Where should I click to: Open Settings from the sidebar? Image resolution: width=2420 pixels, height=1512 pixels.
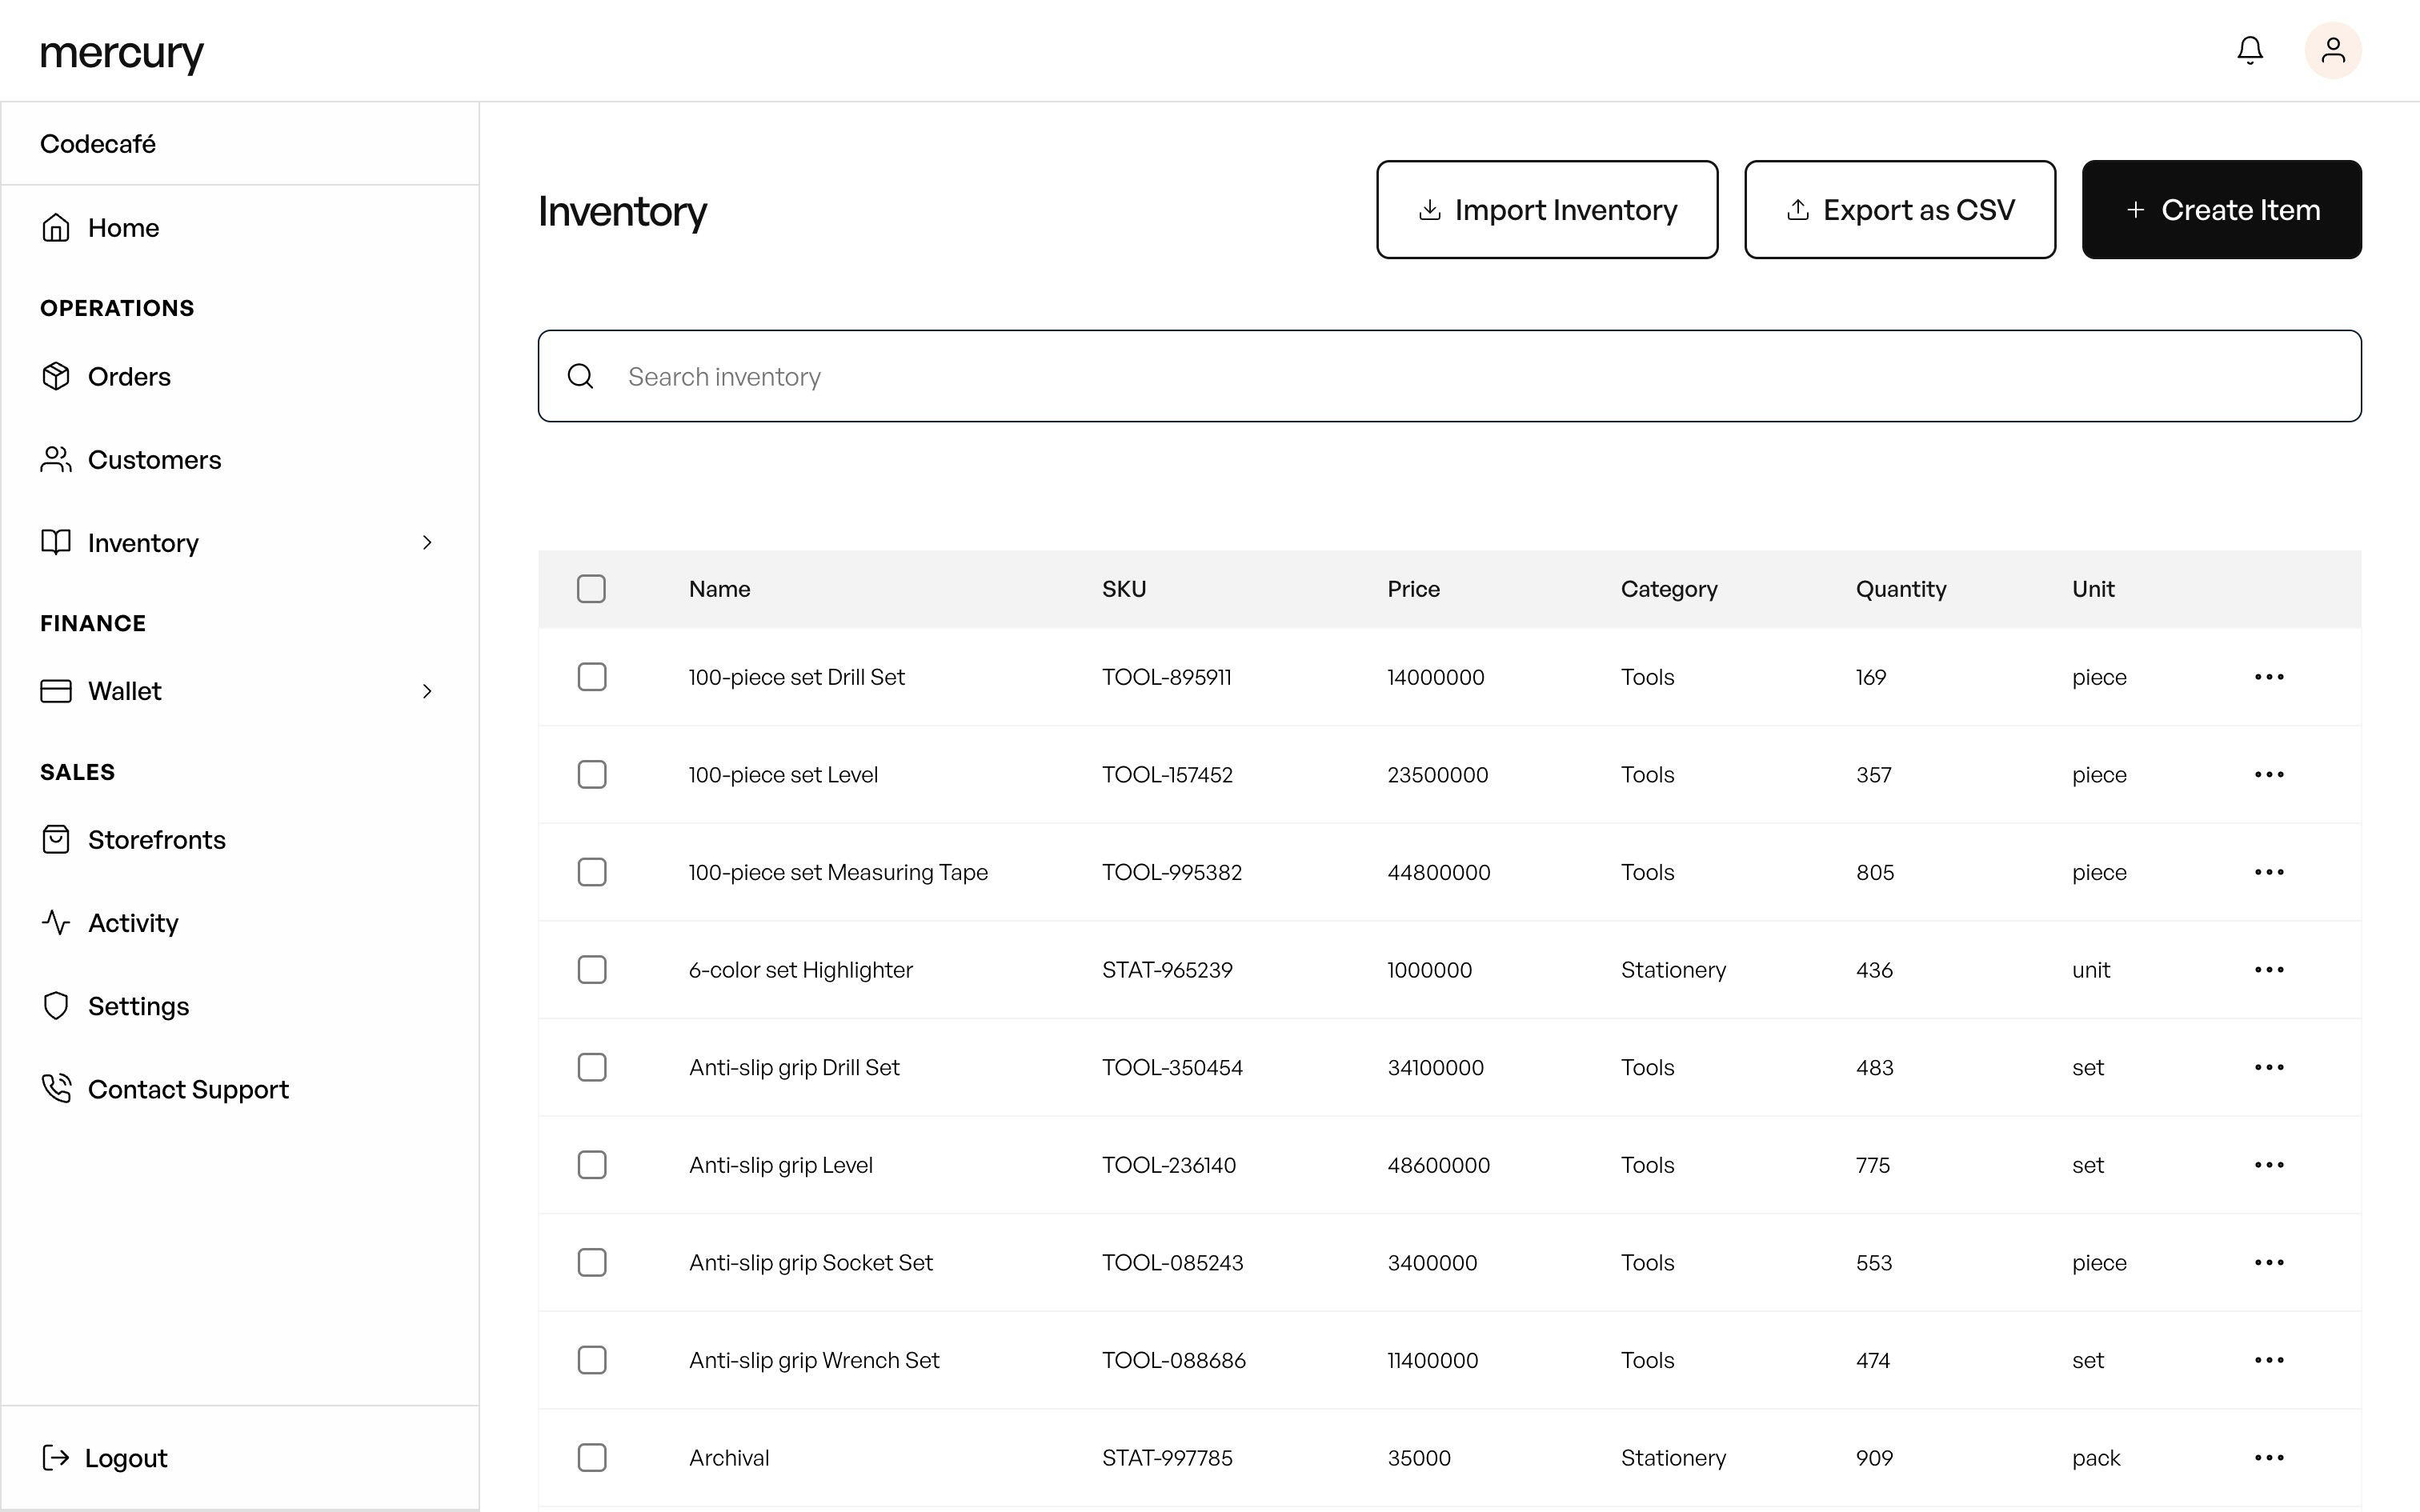click(x=139, y=1006)
